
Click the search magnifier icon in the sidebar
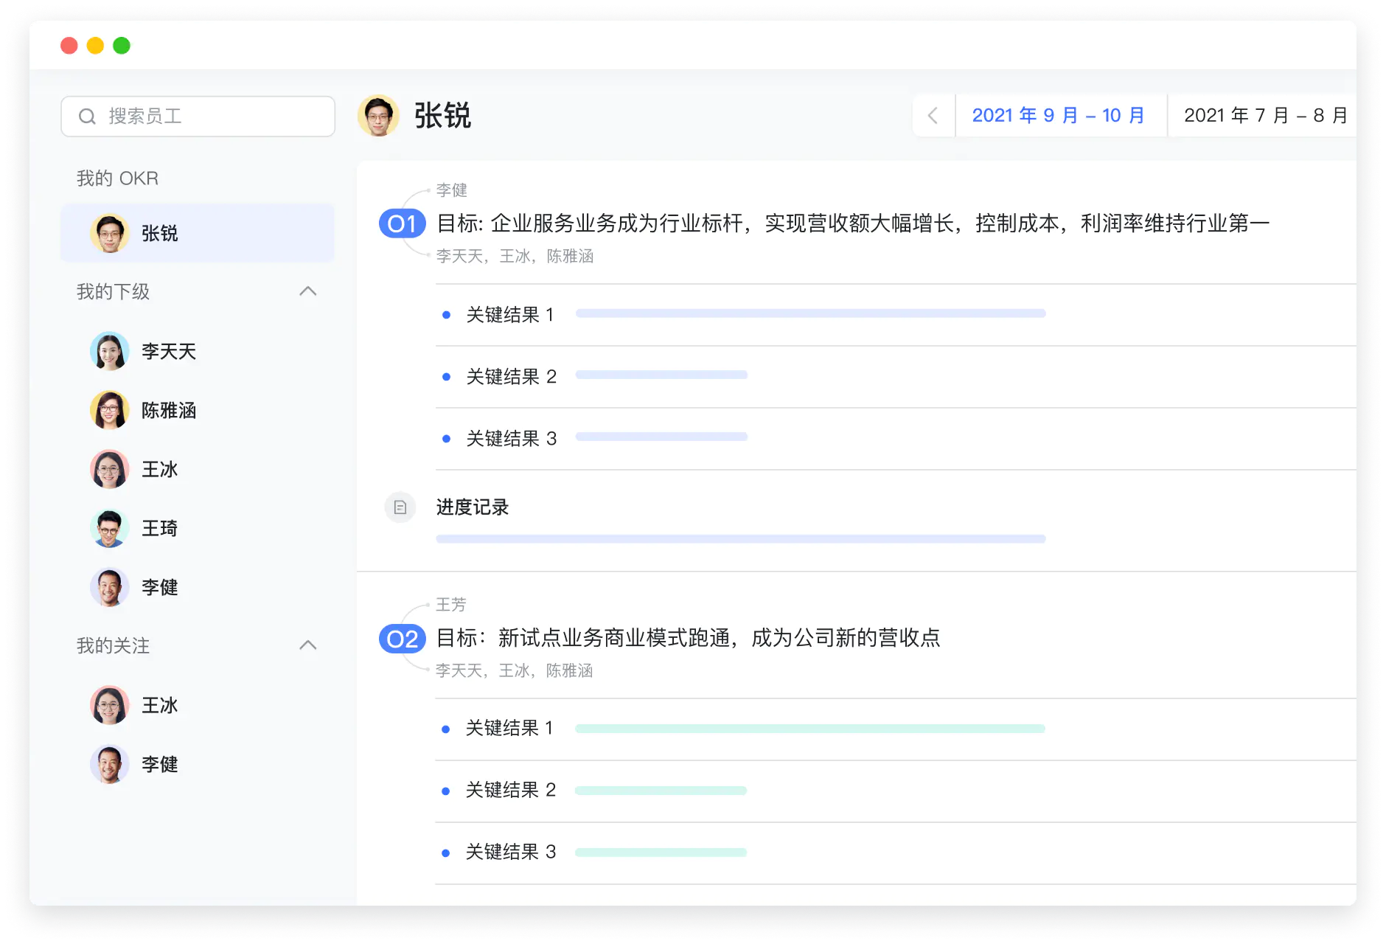[x=88, y=116]
